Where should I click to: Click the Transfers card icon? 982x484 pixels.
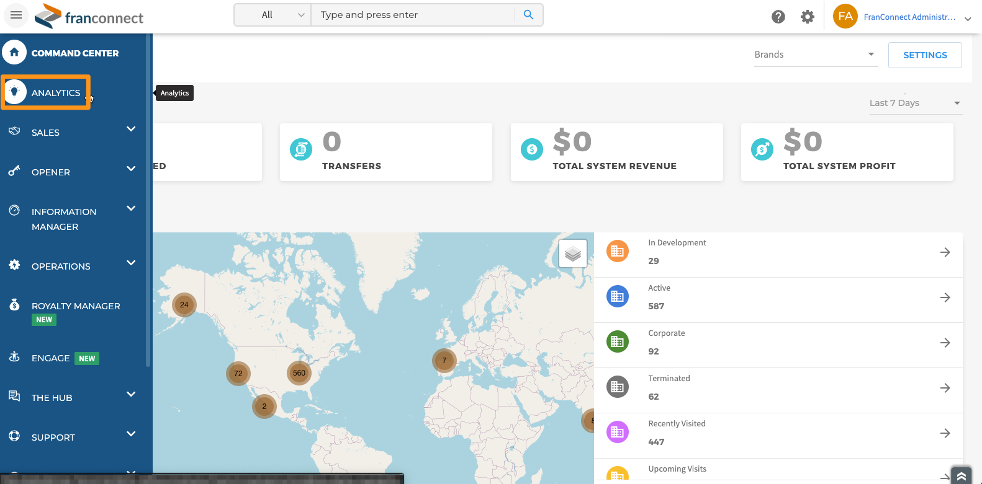pos(301,149)
